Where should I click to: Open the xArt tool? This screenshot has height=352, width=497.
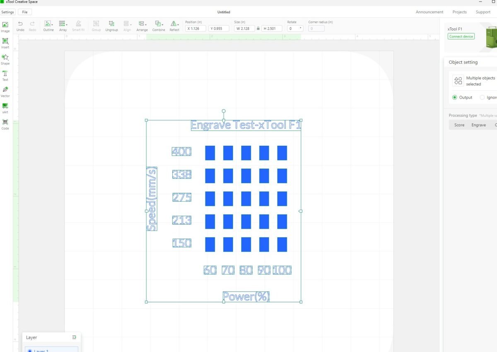[x=5, y=108]
